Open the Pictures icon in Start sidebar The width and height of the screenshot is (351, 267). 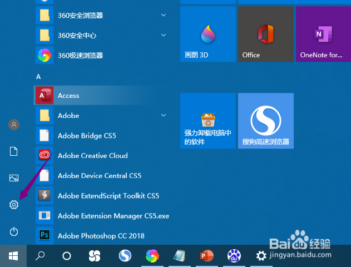pos(14,178)
